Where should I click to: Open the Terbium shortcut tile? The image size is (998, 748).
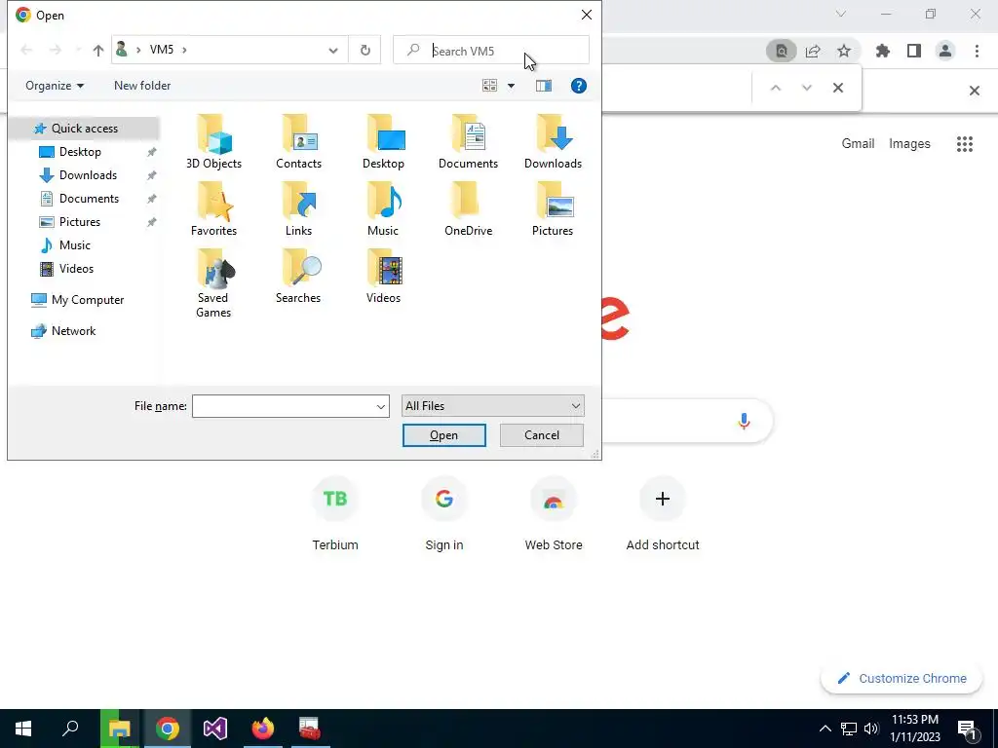(x=335, y=515)
